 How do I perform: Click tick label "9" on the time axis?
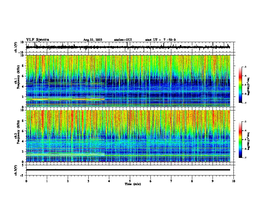click(x=213, y=181)
